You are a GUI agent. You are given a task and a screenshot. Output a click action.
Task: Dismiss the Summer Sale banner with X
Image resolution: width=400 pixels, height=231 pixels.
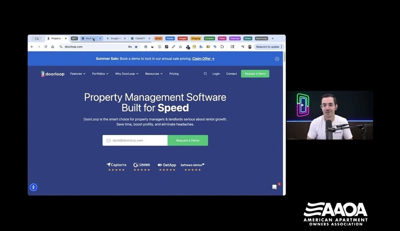pos(277,59)
